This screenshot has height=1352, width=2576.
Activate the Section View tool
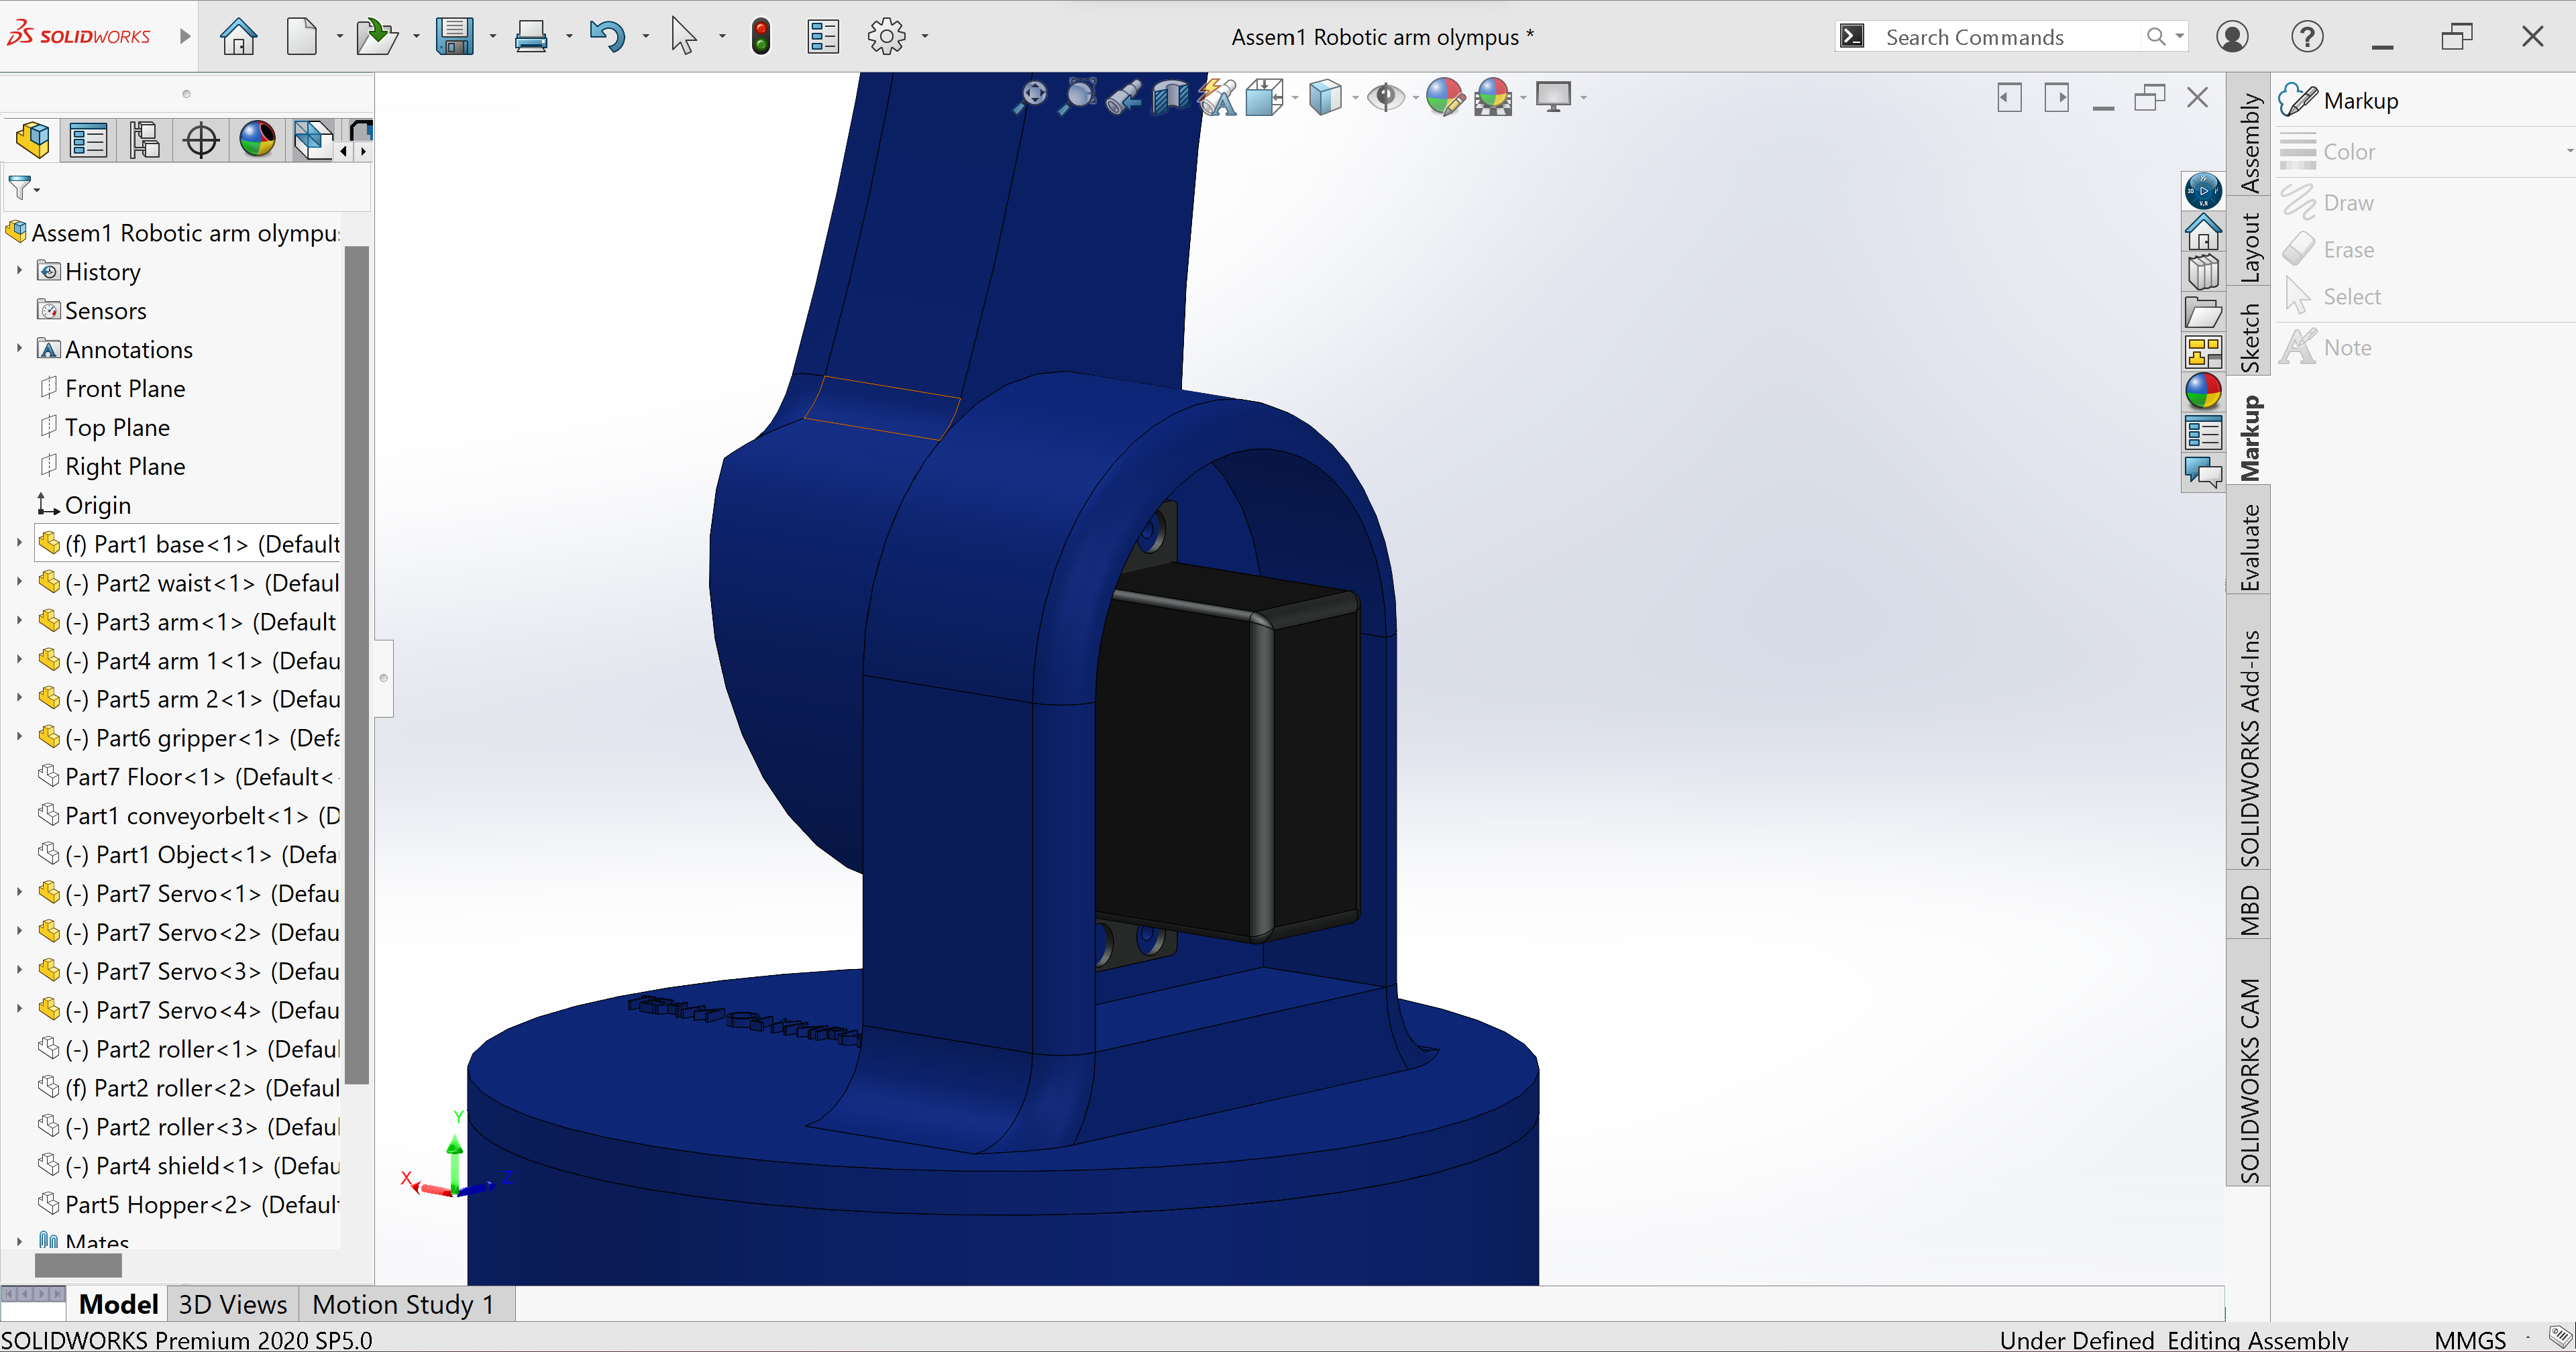click(1170, 97)
